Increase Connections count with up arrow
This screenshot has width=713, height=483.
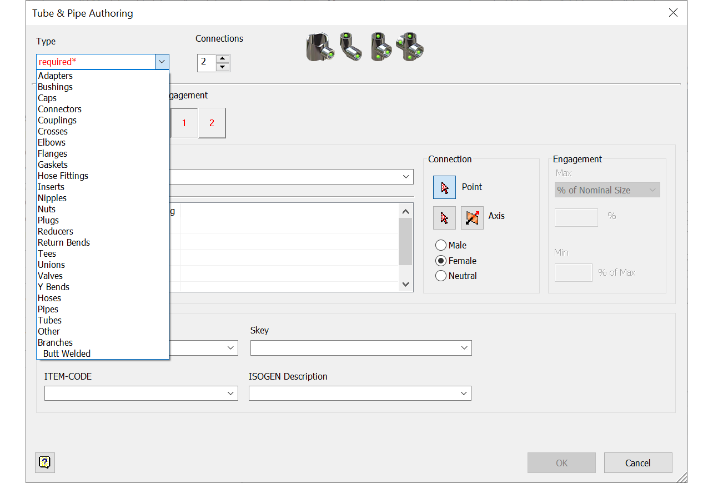(223, 58)
